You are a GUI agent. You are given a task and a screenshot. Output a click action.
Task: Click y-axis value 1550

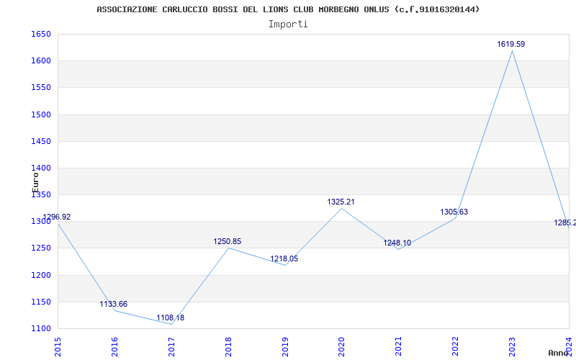coord(41,88)
